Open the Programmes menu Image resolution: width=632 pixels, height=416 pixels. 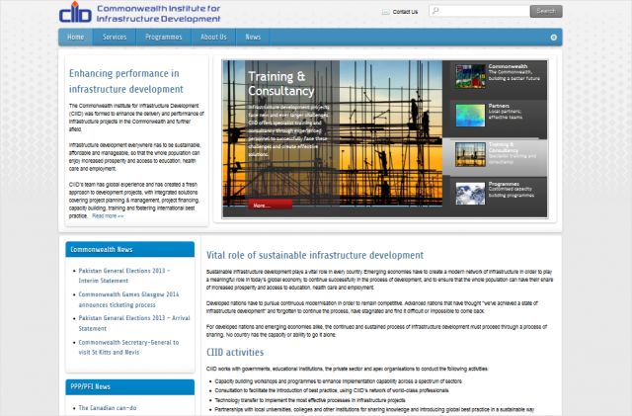coord(164,38)
